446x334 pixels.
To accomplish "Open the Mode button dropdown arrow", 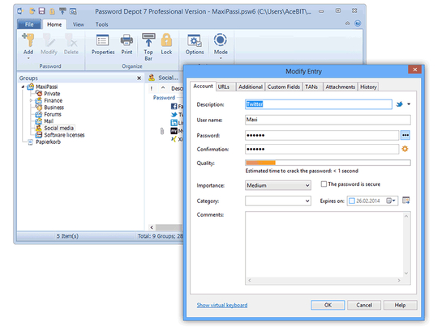I will click(221, 58).
